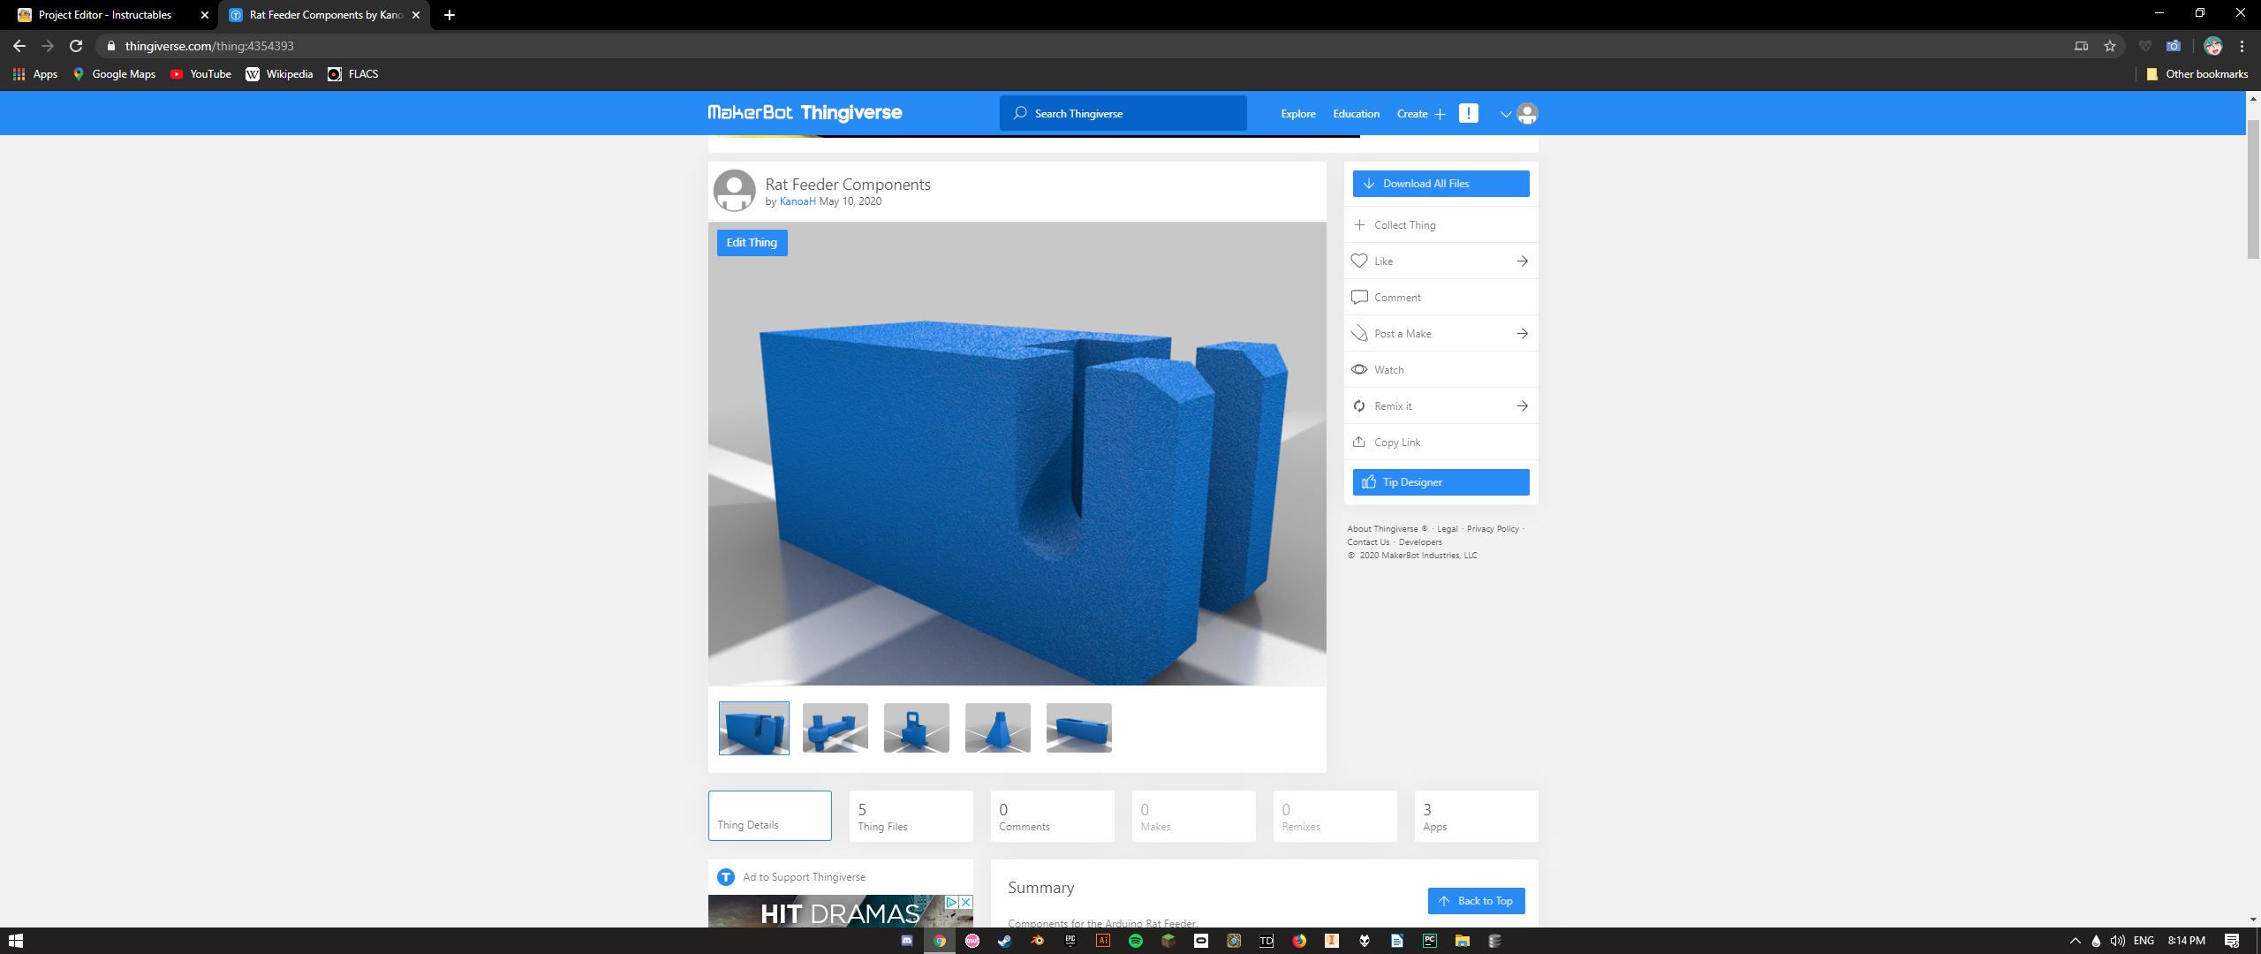The height and width of the screenshot is (954, 2261).
Task: Open the 0 Comments tab
Action: tap(1053, 815)
